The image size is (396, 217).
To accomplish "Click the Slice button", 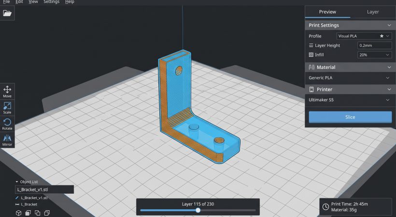I will (x=350, y=117).
